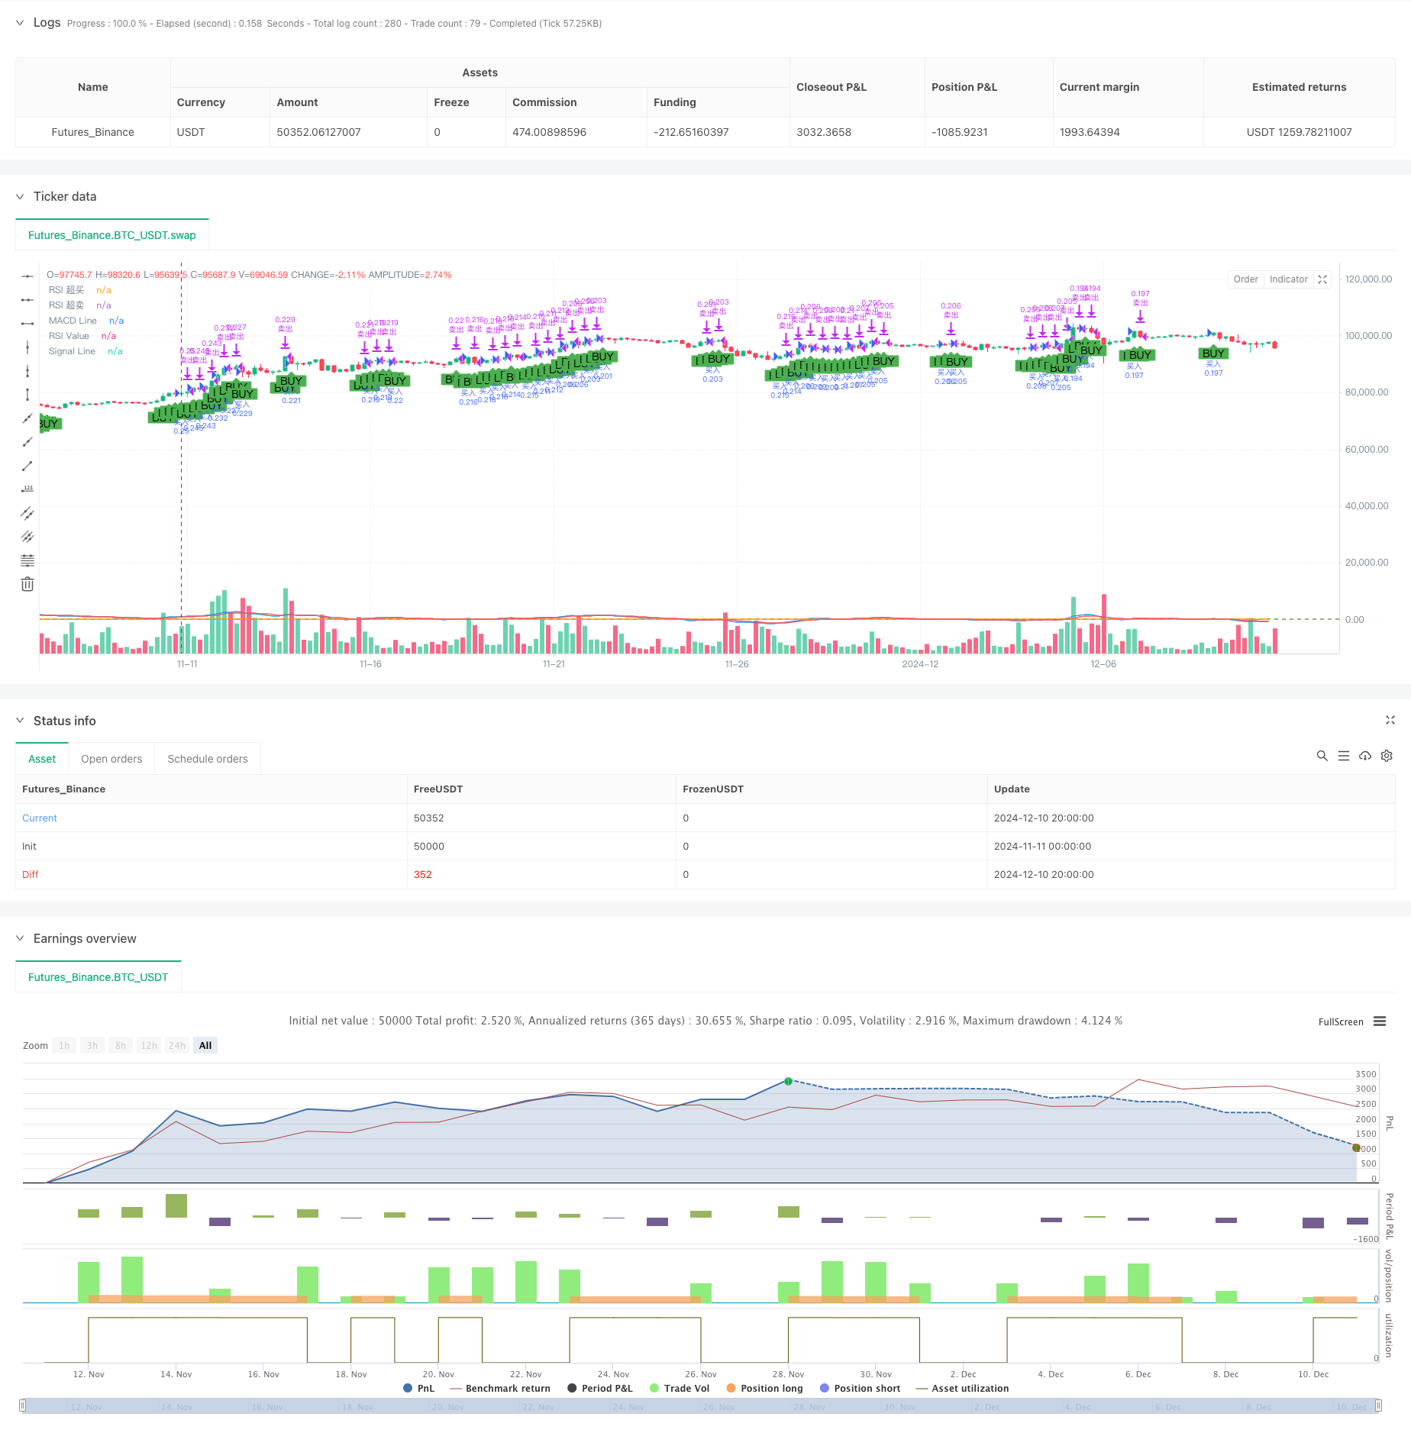This screenshot has height=1436, width=1411.
Task: Select the horizontal straight line drawing tool
Action: pos(27,276)
